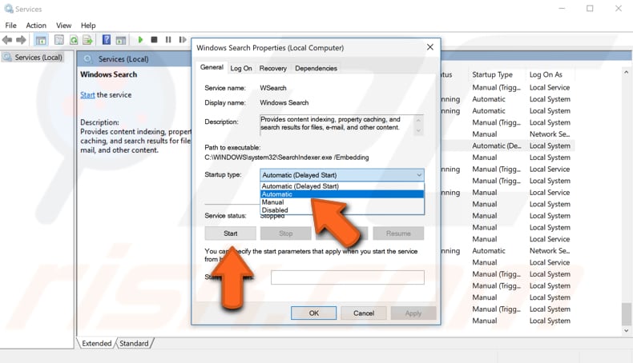
Task: Click the greyed Stop button
Action: tap(286, 233)
